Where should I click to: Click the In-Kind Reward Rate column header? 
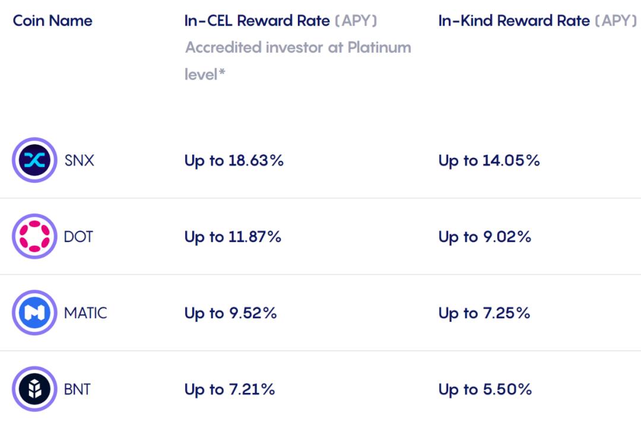click(538, 20)
